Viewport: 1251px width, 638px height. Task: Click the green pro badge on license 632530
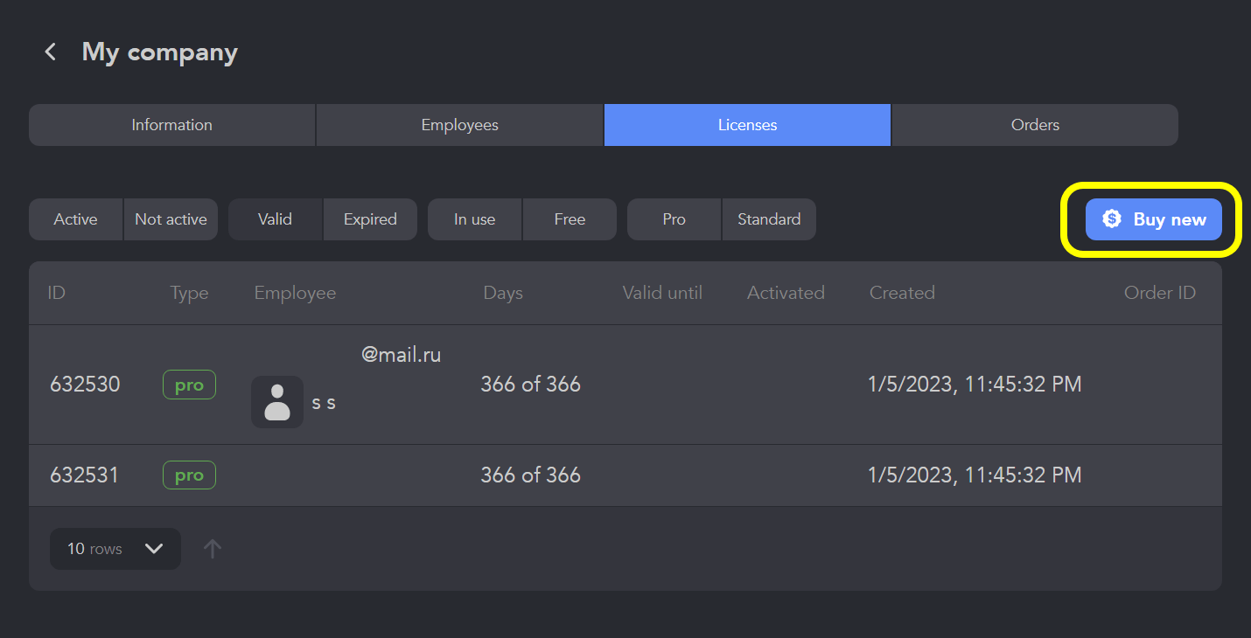[189, 385]
